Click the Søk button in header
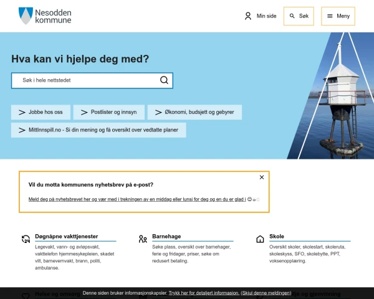 click(x=299, y=16)
